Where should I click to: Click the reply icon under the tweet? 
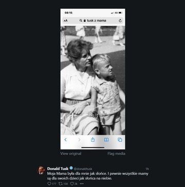49,184
